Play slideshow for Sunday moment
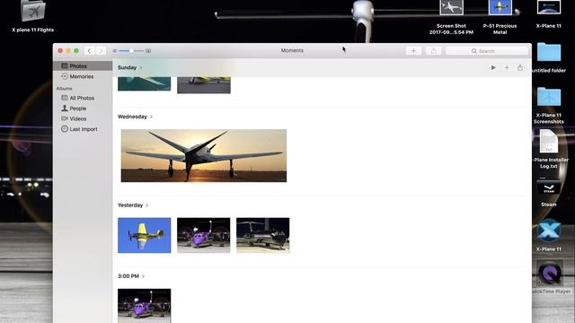 pyautogui.click(x=493, y=68)
